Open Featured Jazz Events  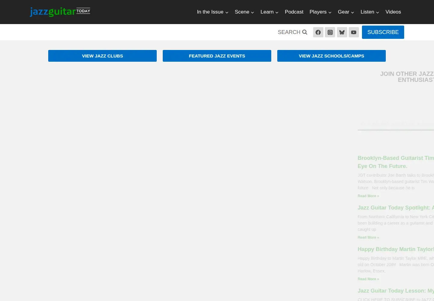[x=217, y=56]
